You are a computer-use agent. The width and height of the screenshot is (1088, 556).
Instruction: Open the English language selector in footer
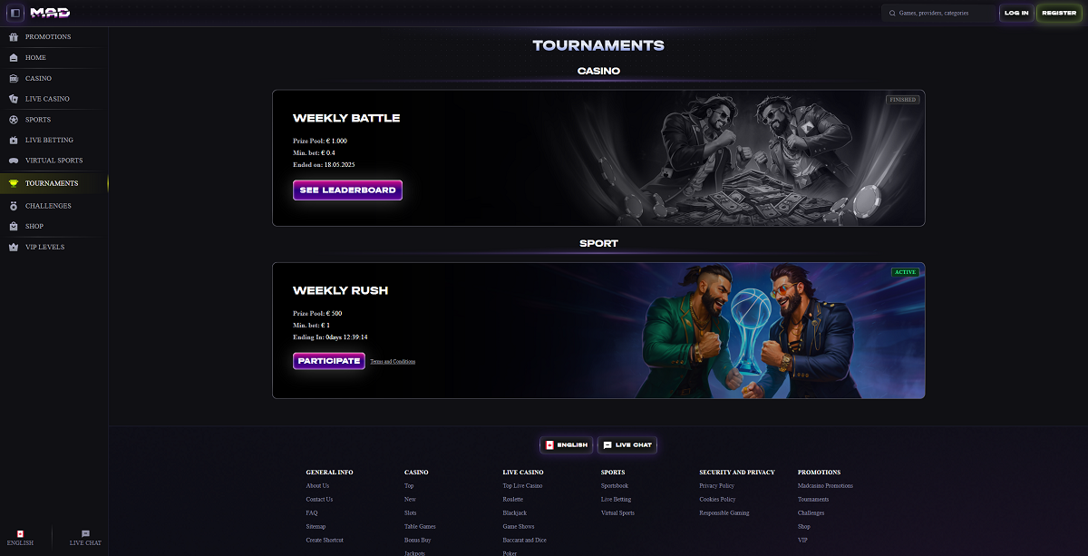coord(566,445)
